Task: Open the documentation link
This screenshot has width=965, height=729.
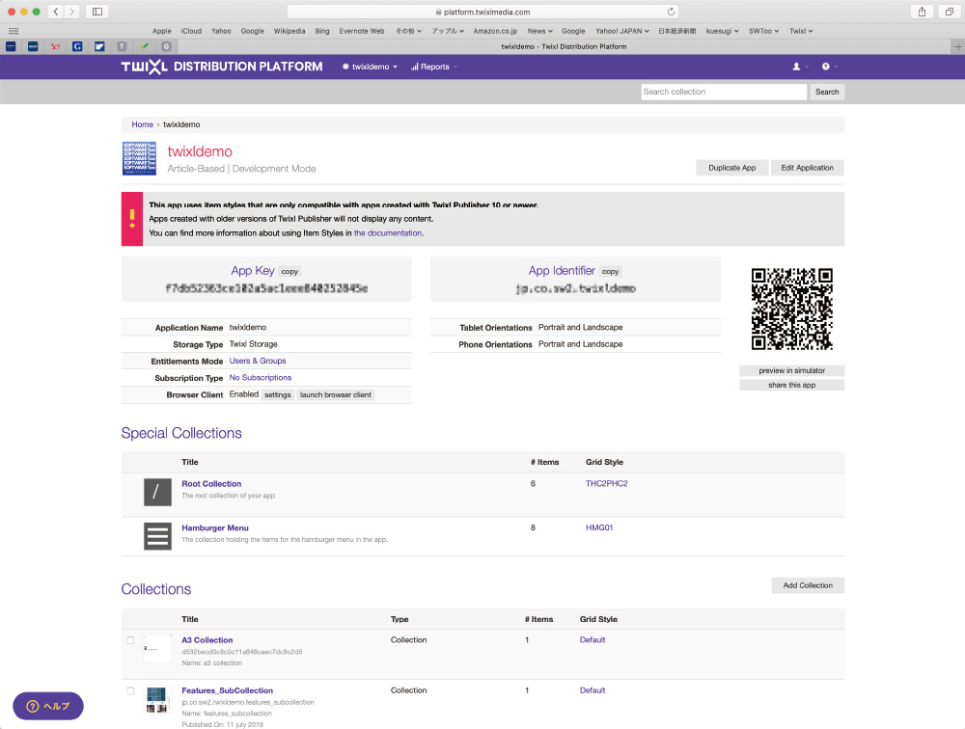Action: tap(388, 233)
